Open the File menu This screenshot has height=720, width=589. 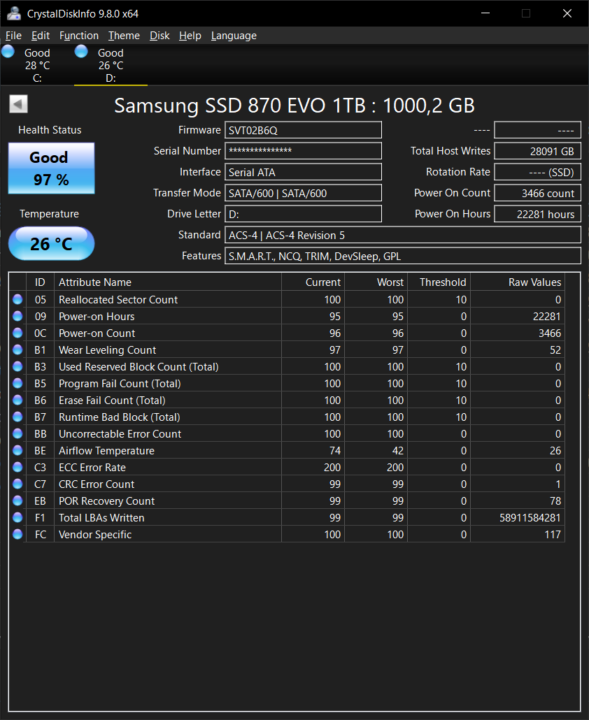pos(13,36)
